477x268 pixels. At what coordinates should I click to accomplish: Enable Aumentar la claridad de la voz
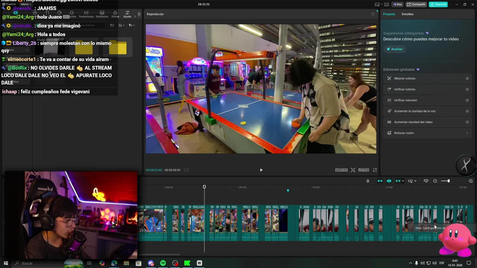467,111
